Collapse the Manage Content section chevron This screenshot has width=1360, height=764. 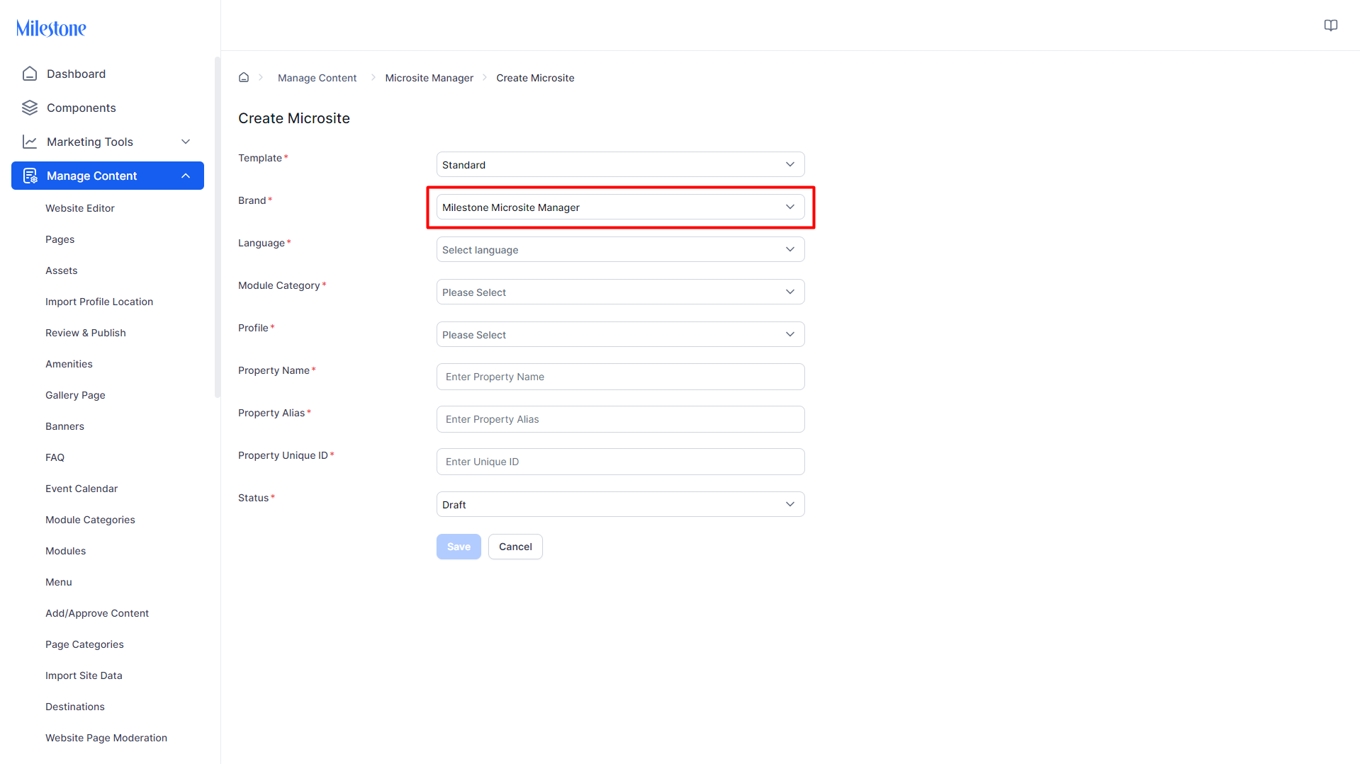click(x=186, y=176)
